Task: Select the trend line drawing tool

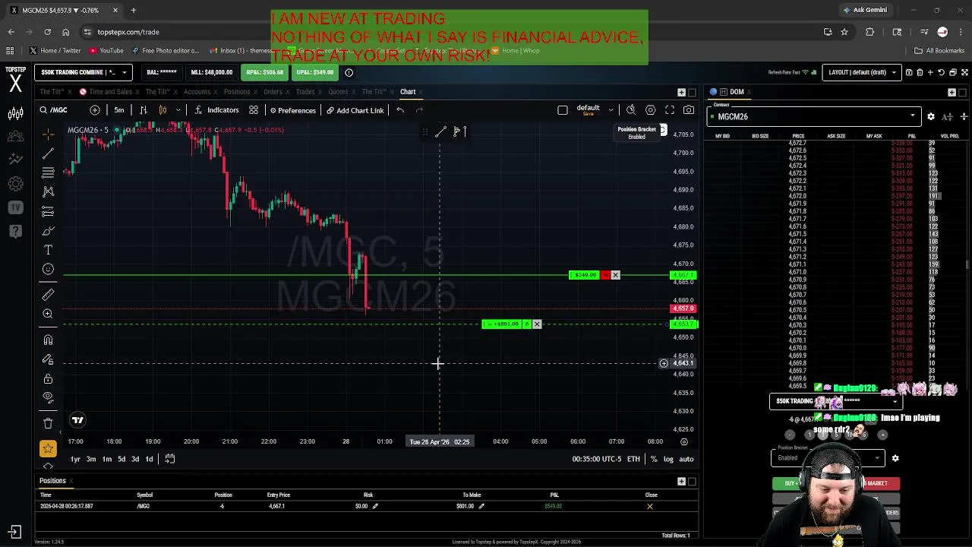Action: click(x=48, y=154)
